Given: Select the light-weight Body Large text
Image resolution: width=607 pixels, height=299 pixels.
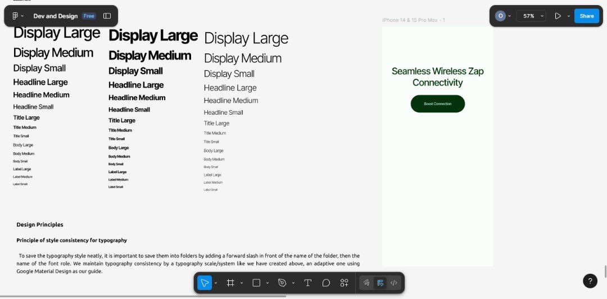Looking at the screenshot, I should [x=214, y=151].
